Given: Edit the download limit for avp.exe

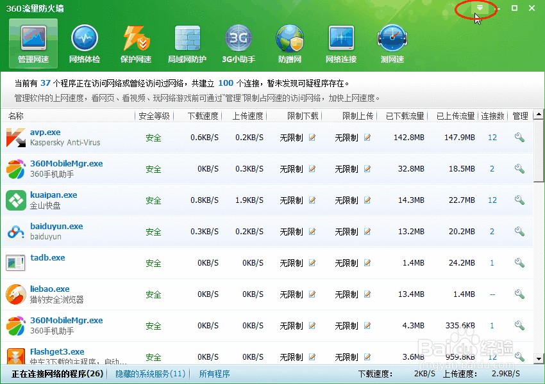Looking at the screenshot, I should 312,137.
